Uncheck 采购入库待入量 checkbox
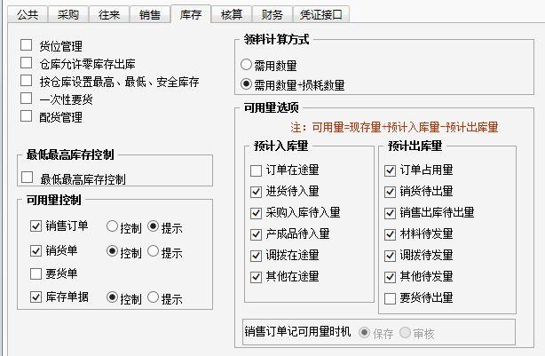This screenshot has width=545, height=356. tap(257, 213)
